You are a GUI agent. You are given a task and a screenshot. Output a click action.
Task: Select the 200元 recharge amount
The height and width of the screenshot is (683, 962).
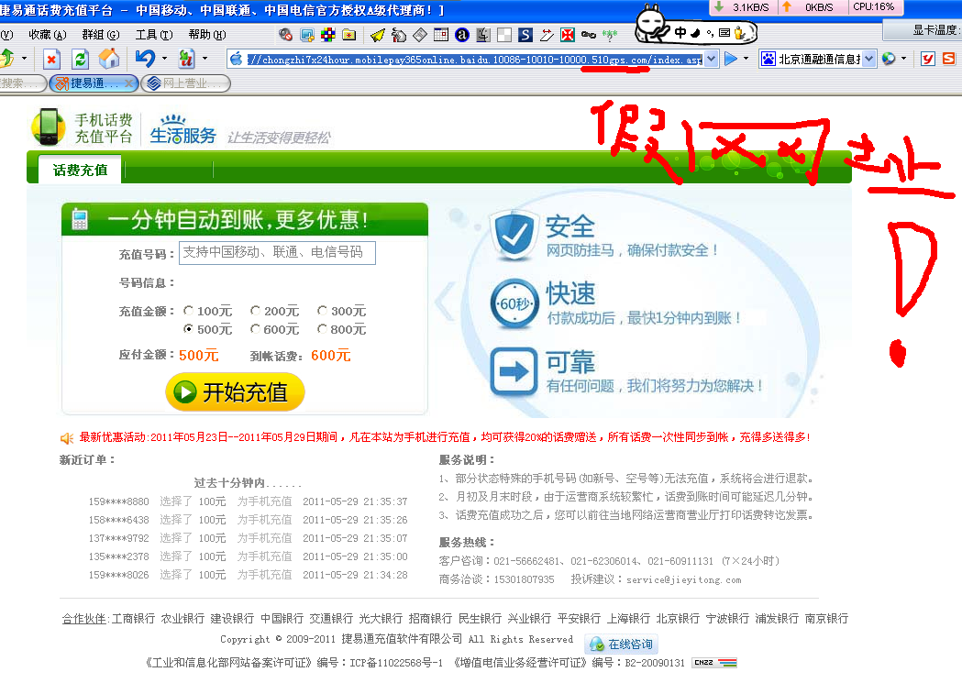point(255,310)
